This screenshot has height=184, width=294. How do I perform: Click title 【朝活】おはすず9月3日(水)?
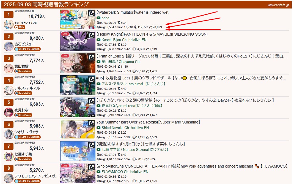(141, 144)
